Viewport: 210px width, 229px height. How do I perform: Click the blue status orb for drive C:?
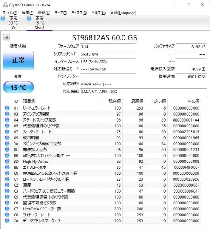[x=3, y=19]
